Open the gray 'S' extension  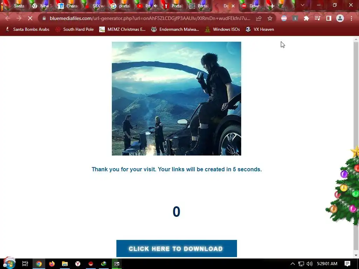click(295, 18)
